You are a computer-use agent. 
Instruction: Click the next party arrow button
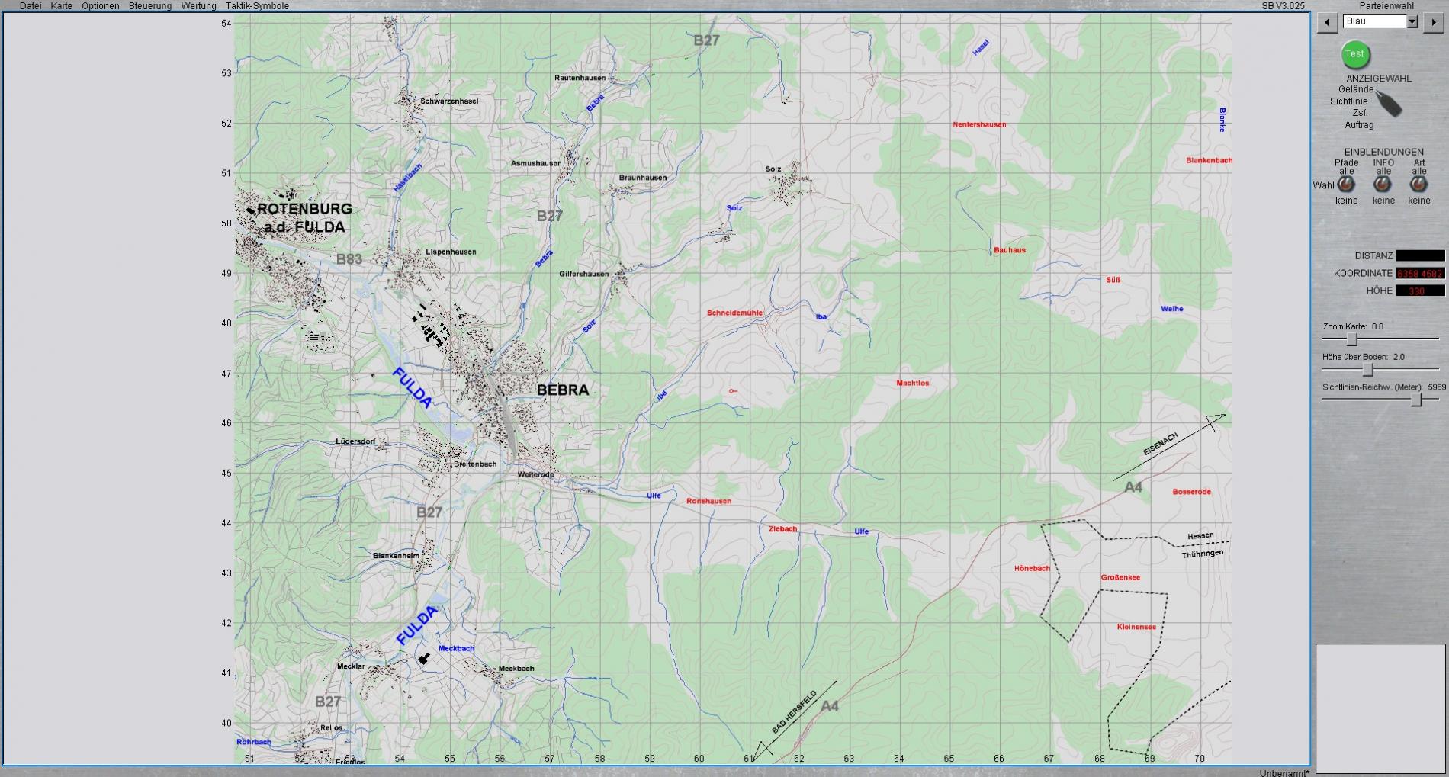[1432, 22]
